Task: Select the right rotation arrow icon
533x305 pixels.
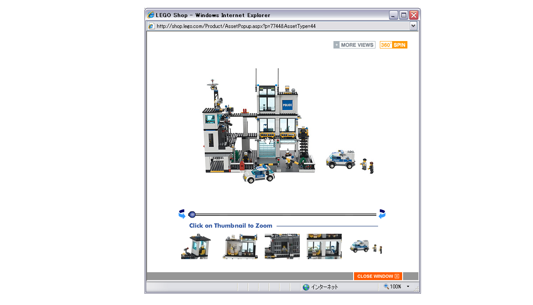Action: (x=381, y=214)
